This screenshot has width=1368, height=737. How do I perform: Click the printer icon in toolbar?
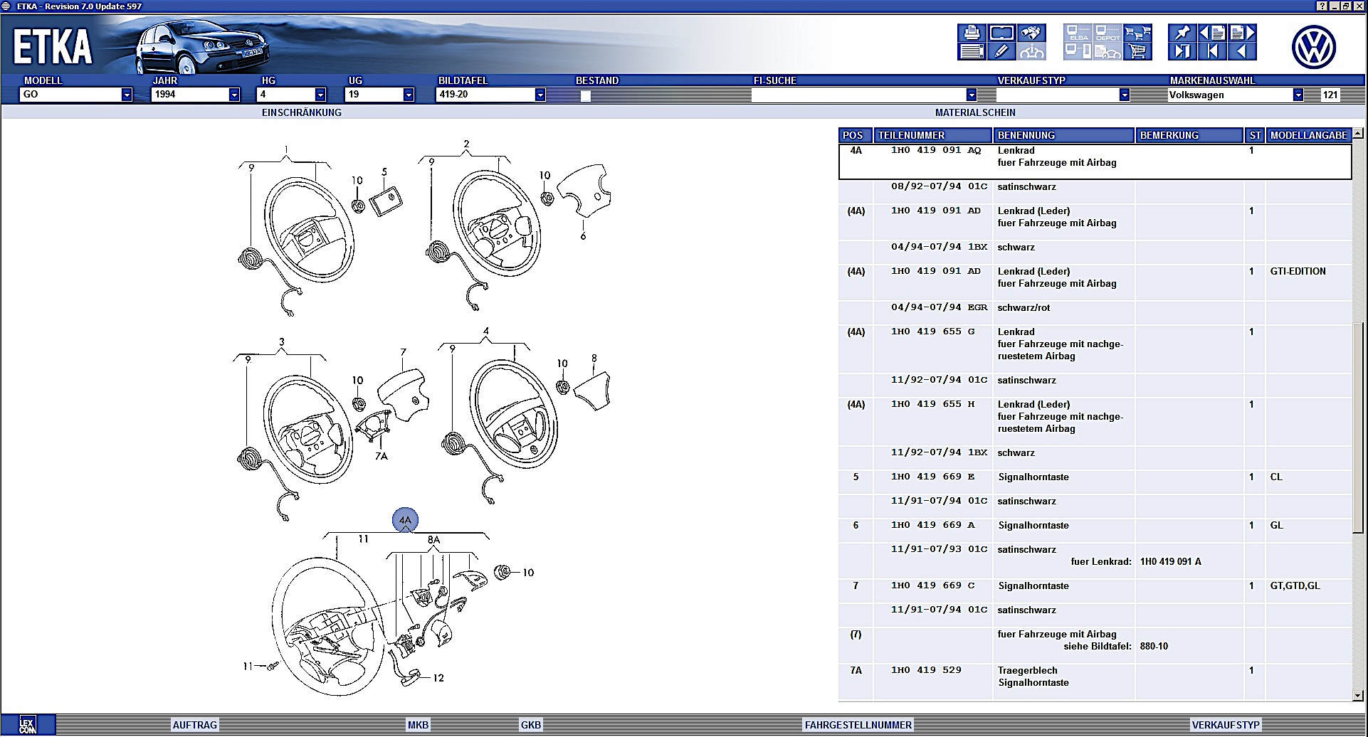(x=972, y=33)
